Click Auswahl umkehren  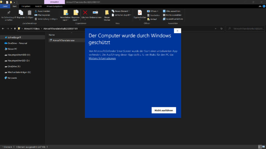coord(173,19)
